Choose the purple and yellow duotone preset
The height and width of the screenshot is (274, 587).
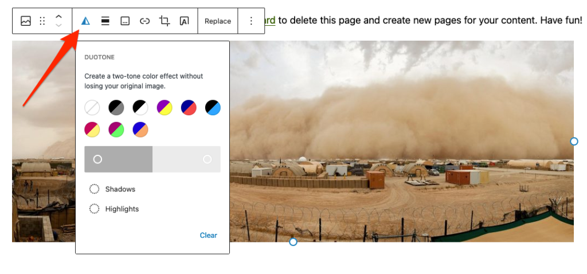tap(165, 107)
